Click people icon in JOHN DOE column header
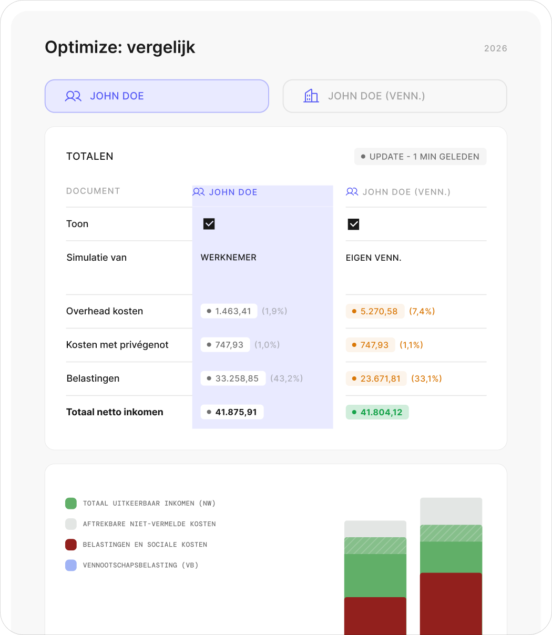The width and height of the screenshot is (552, 635). [x=199, y=192]
